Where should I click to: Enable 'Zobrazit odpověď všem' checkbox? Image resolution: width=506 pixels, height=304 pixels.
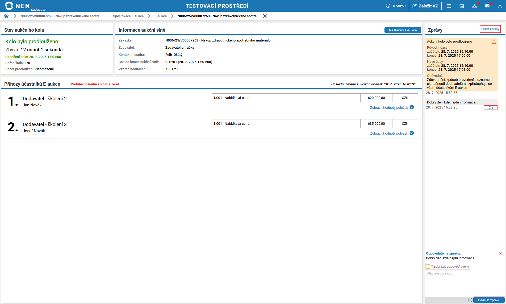[428, 266]
